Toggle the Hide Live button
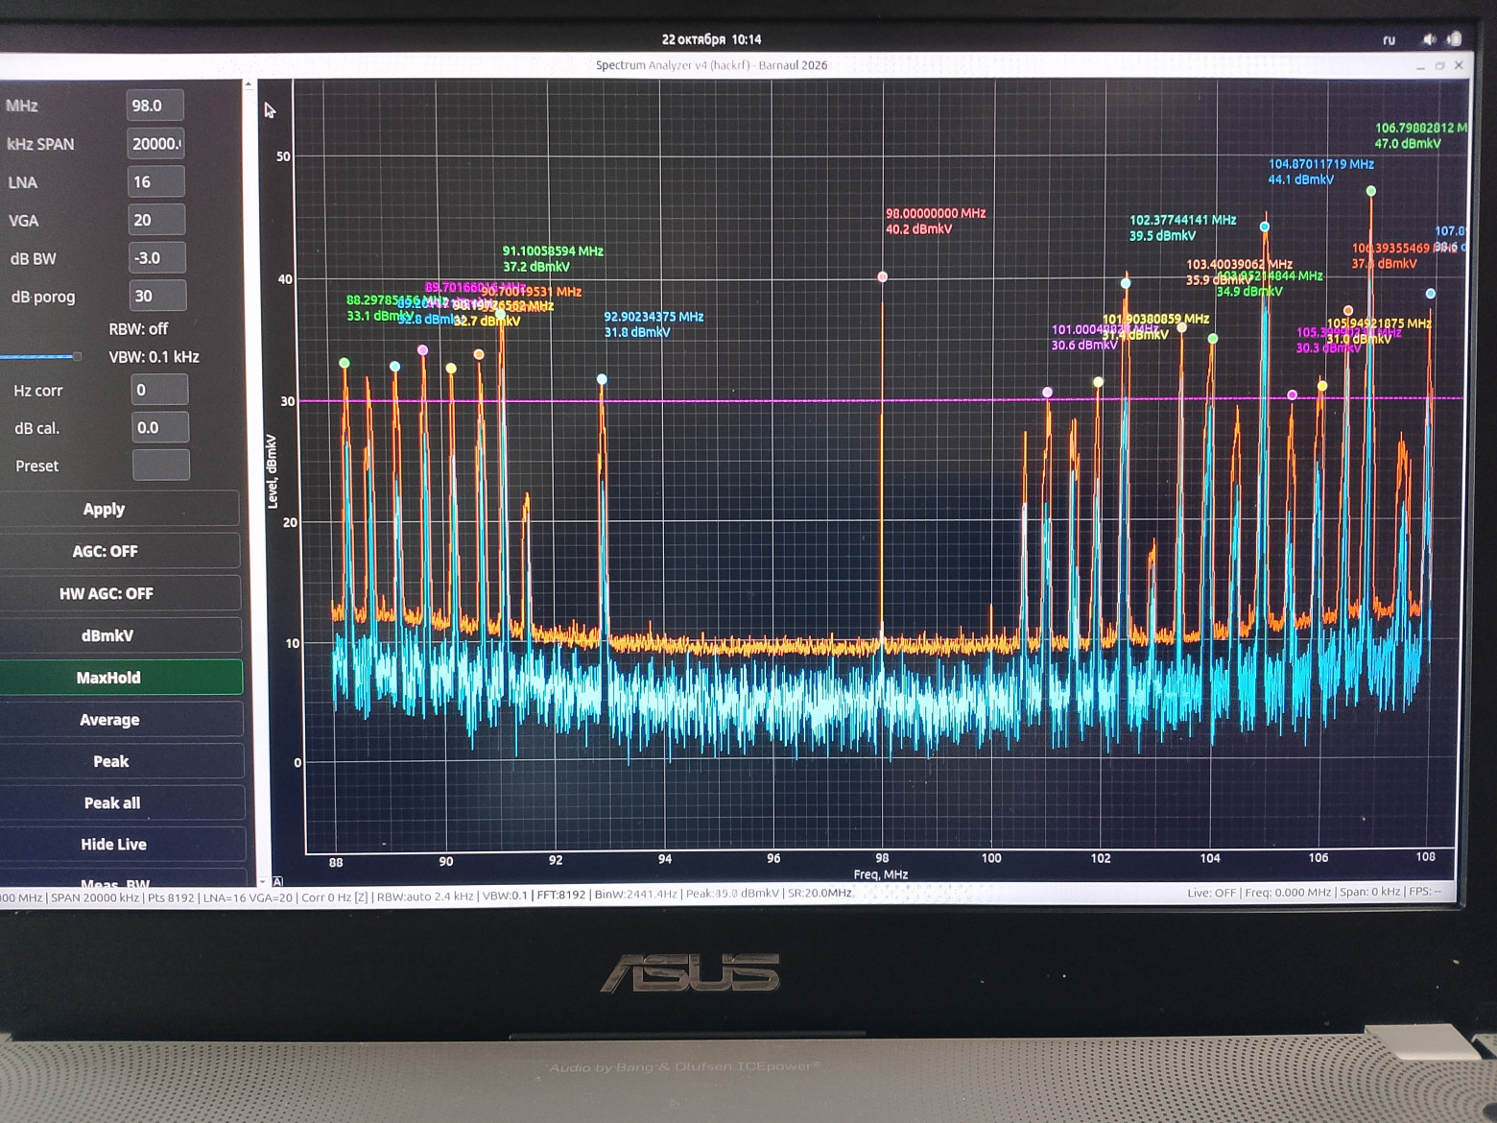 [x=123, y=845]
